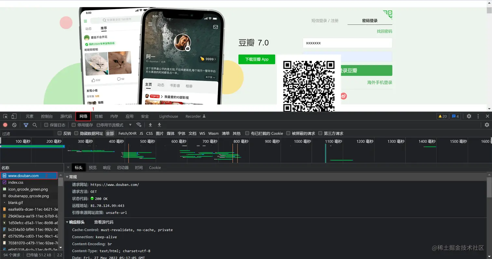The height and width of the screenshot is (259, 492).
Task: Open Network panel settings gear
Action: 487,125
